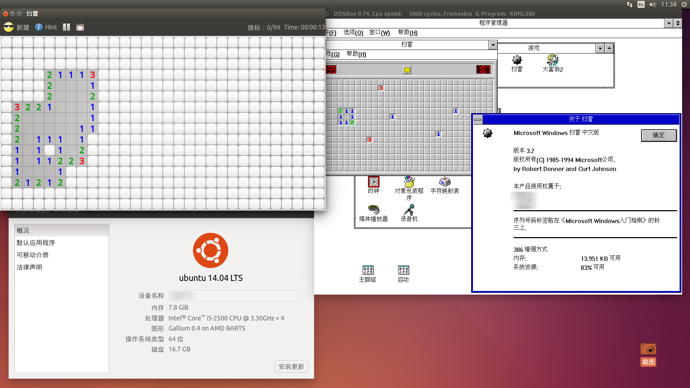Select 概况 in the system details sidebar
The image size is (690, 388).
coord(62,231)
